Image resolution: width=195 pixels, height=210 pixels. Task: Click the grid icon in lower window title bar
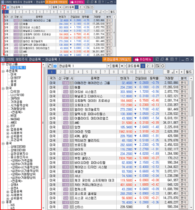pos(172,59)
